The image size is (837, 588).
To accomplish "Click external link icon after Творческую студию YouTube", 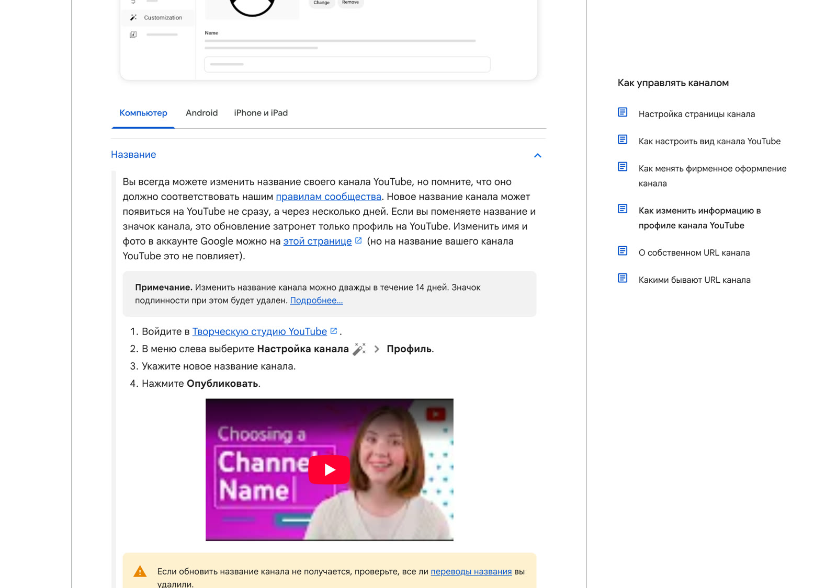I will point(334,331).
